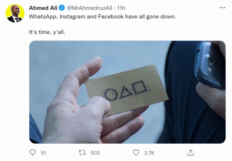The image size is (232, 161).
Task: Click the retweet arrows icon
Action: [x=82, y=153]
